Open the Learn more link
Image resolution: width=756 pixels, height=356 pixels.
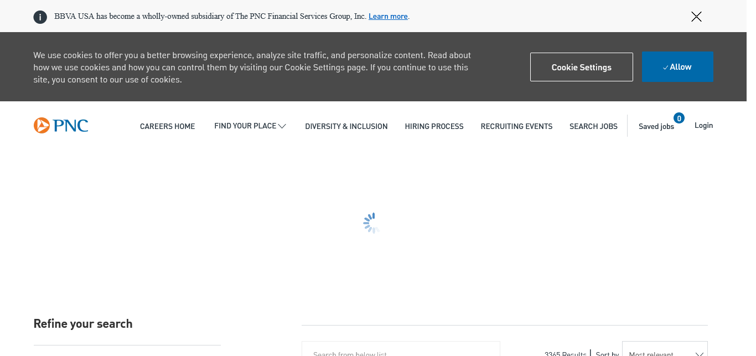pos(388,16)
